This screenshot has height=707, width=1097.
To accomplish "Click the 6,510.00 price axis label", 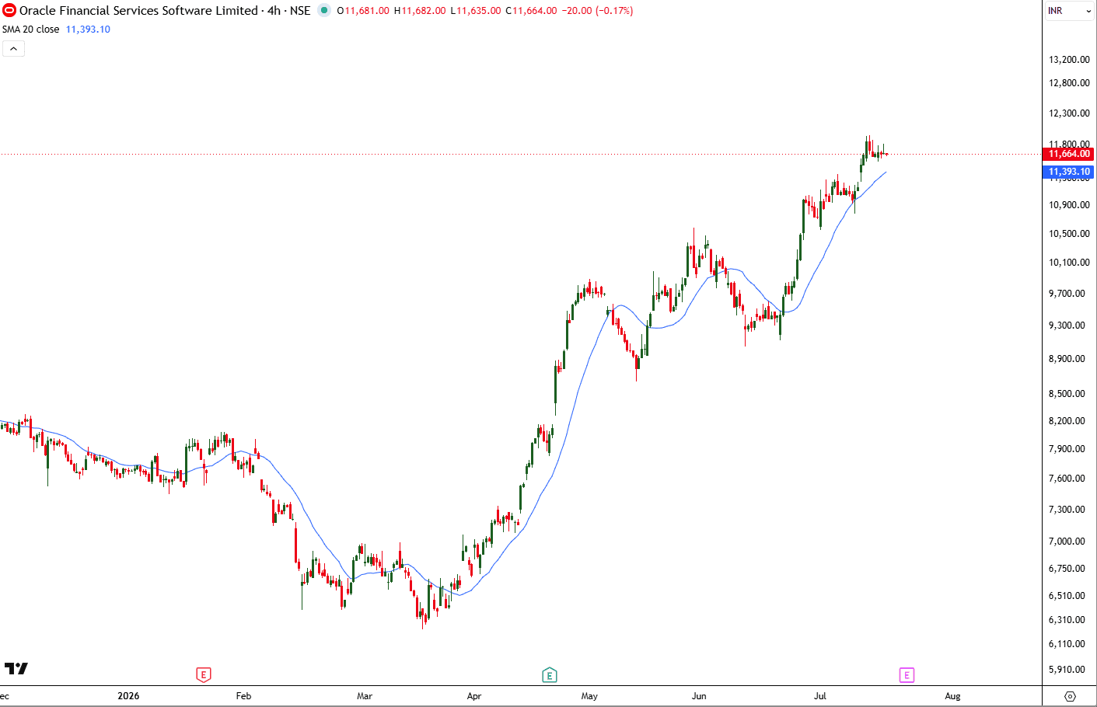I will (1067, 596).
